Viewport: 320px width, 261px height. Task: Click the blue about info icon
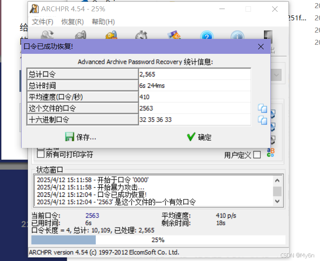[x=237, y=35]
